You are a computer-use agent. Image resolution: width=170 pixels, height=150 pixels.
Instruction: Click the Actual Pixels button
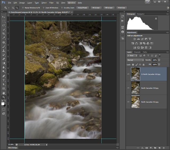83,8
